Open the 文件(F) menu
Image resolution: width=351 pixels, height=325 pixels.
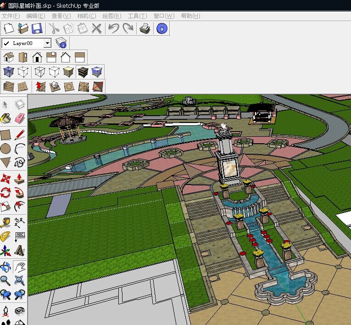point(11,16)
